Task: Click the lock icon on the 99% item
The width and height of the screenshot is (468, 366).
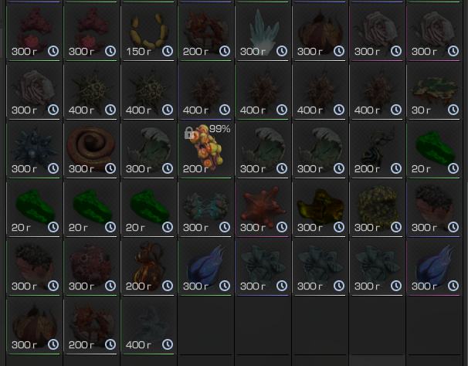Action: pos(189,133)
